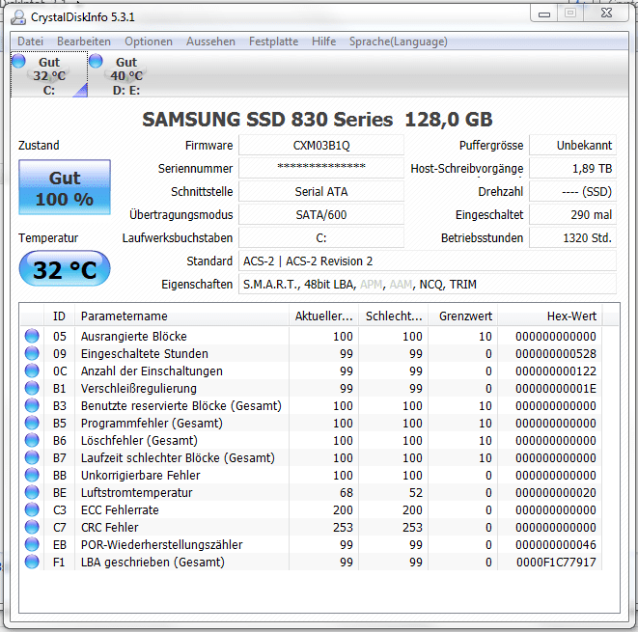Select hex value 0000000001E
This screenshot has height=632, width=638.
(x=556, y=389)
